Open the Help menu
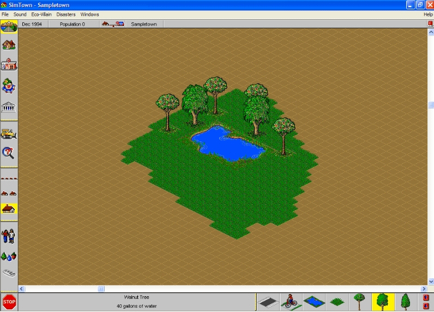 (x=428, y=14)
